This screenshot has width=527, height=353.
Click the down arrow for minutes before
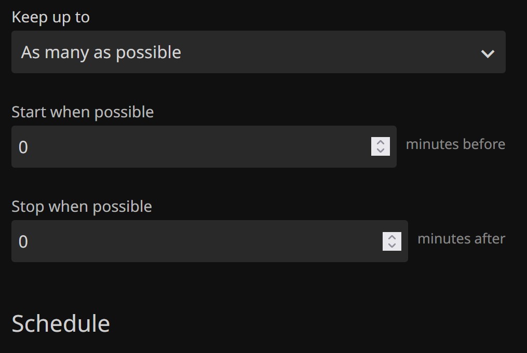pyautogui.click(x=381, y=151)
